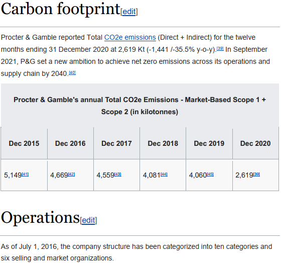Click the Operations heading text
The image size is (281, 263).
[x=40, y=218]
